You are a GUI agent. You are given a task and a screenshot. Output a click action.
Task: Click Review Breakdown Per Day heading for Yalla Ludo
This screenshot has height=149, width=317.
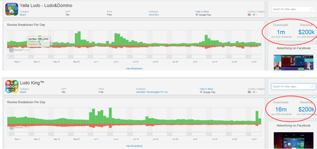pos(26,25)
